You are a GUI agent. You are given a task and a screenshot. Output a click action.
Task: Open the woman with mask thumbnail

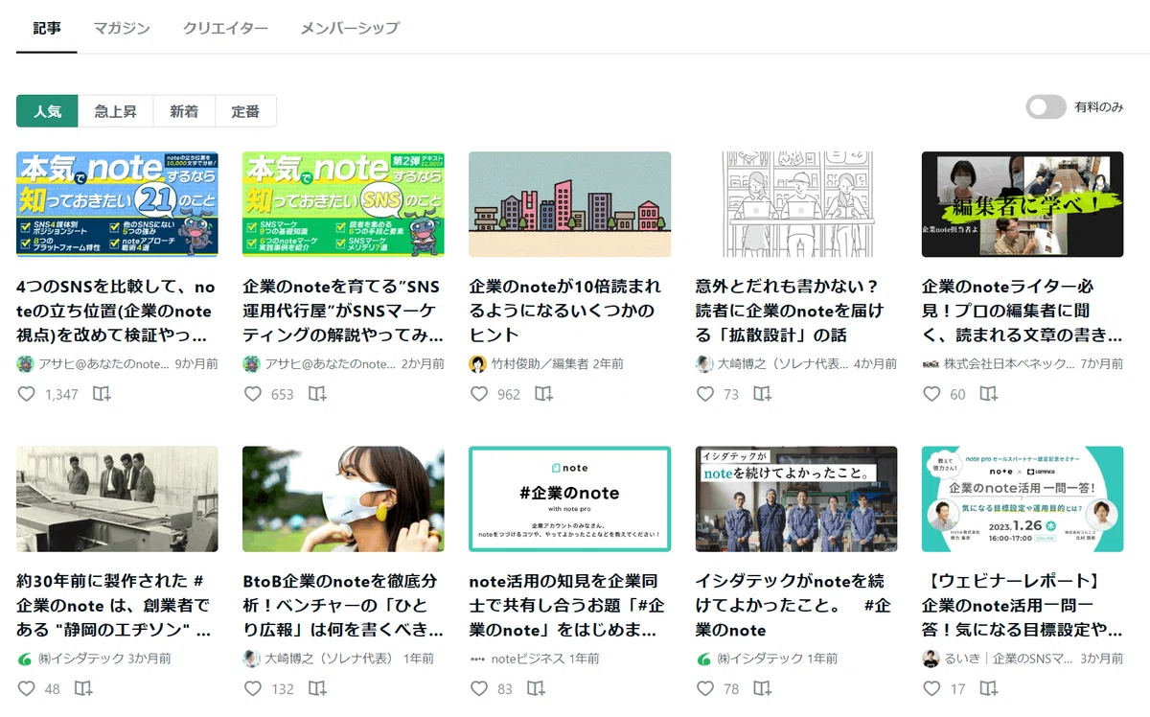click(x=343, y=499)
